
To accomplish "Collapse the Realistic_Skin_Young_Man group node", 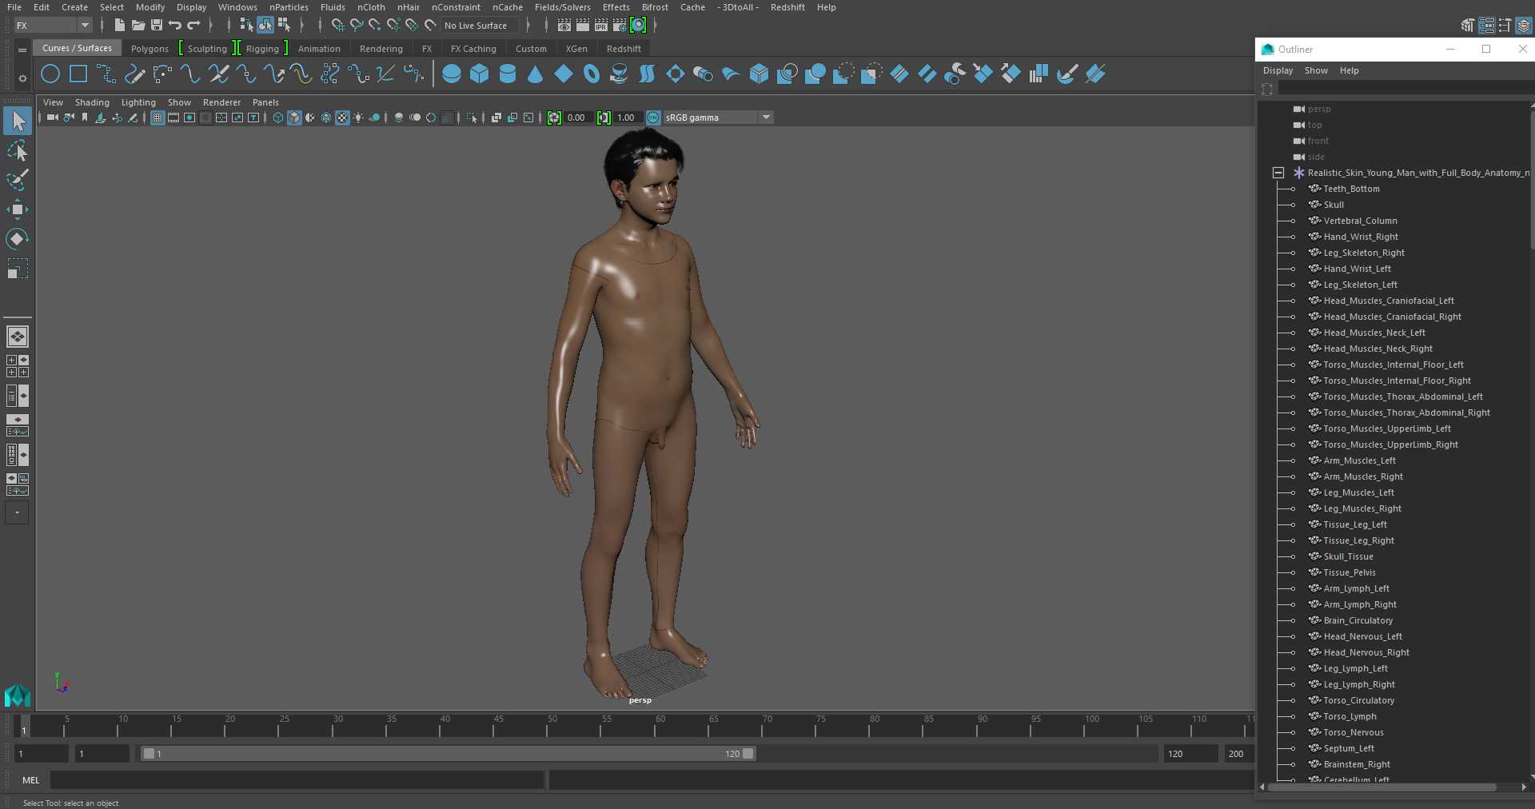I will [x=1278, y=173].
